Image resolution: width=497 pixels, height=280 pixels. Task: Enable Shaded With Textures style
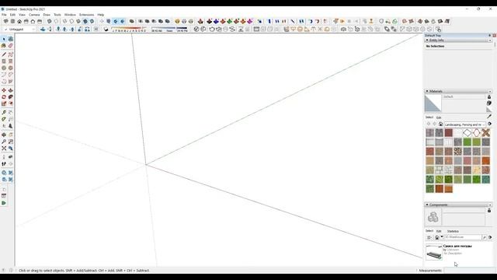tap(85, 21)
